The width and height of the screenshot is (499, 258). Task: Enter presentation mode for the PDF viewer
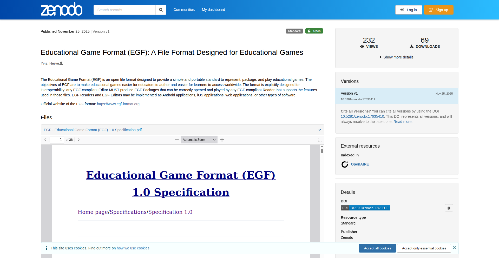[320, 140]
